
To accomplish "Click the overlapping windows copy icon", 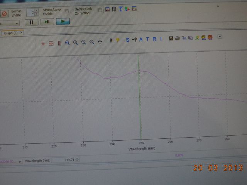I will click(191, 38).
